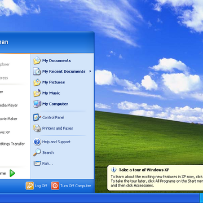Open the My Music folder icon
This screenshot has height=203, width=203.
tap(37, 93)
